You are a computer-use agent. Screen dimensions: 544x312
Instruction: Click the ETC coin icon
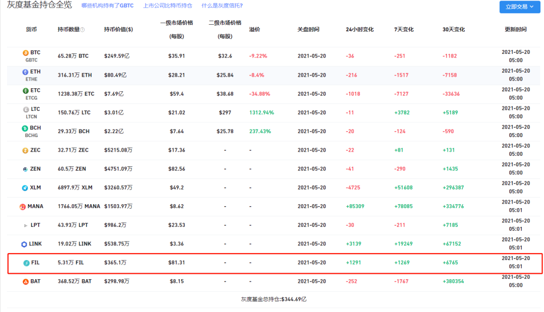click(x=26, y=91)
